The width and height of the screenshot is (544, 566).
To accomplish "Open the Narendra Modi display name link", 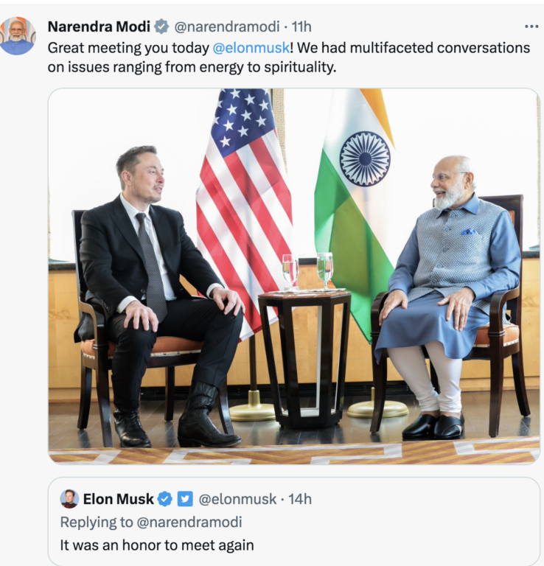I will 98,27.
